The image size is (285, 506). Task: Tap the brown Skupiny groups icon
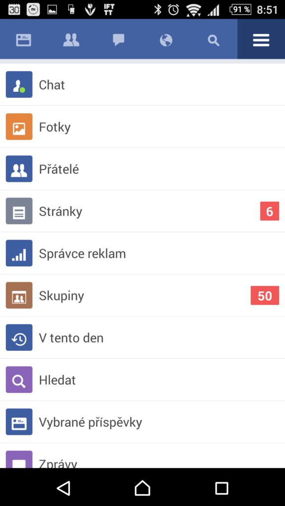pyautogui.click(x=19, y=295)
